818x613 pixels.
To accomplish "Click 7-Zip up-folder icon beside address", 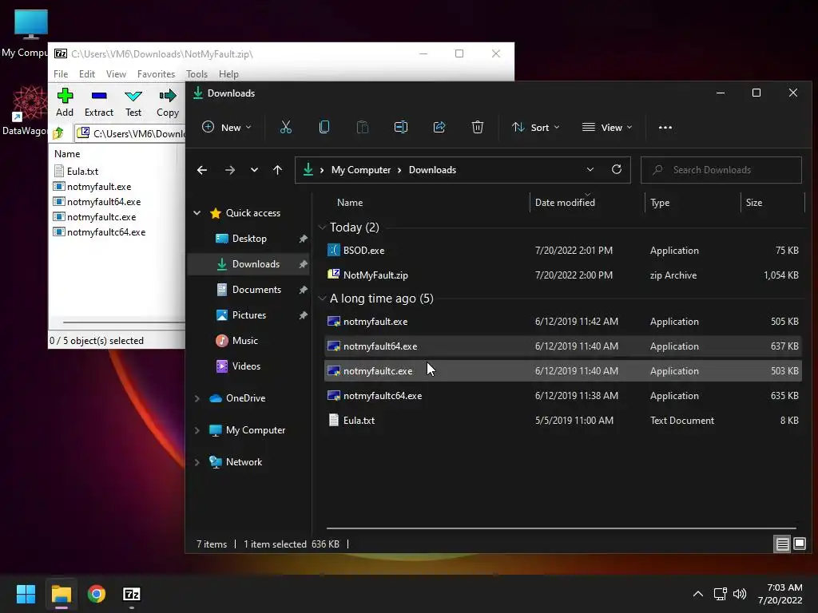I will (x=58, y=133).
